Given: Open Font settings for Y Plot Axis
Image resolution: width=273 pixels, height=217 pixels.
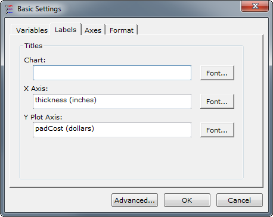Looking at the screenshot, I should 217,130.
